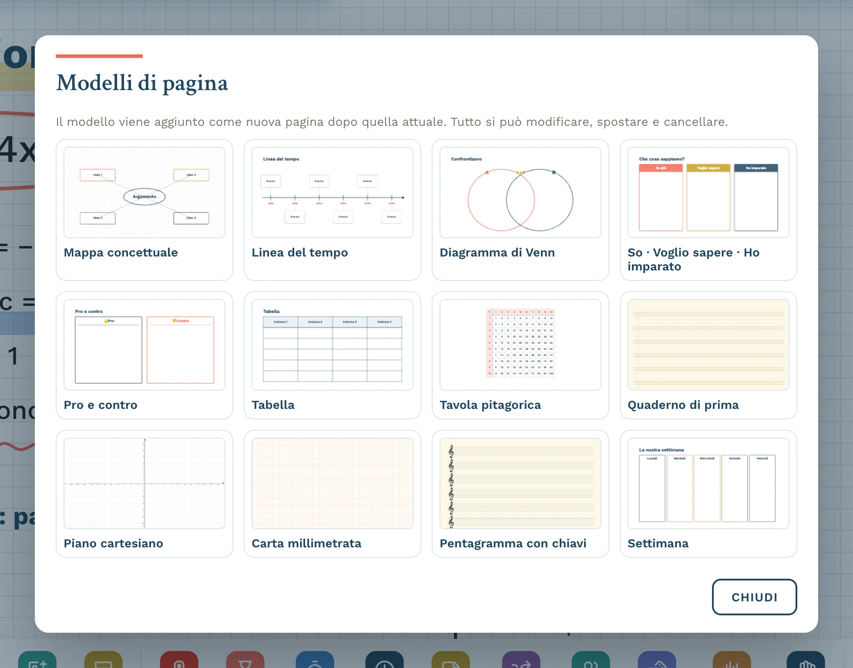Select the Tabella page template

[332, 355]
